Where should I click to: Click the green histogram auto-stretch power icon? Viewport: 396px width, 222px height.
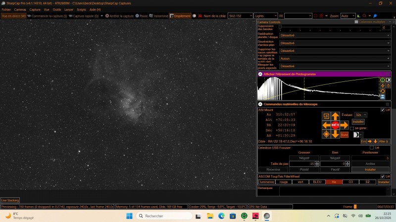click(x=383, y=80)
